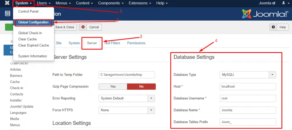The height and width of the screenshot is (130, 292).
Task: Click the question mark Help icon
Action: click(x=273, y=27)
